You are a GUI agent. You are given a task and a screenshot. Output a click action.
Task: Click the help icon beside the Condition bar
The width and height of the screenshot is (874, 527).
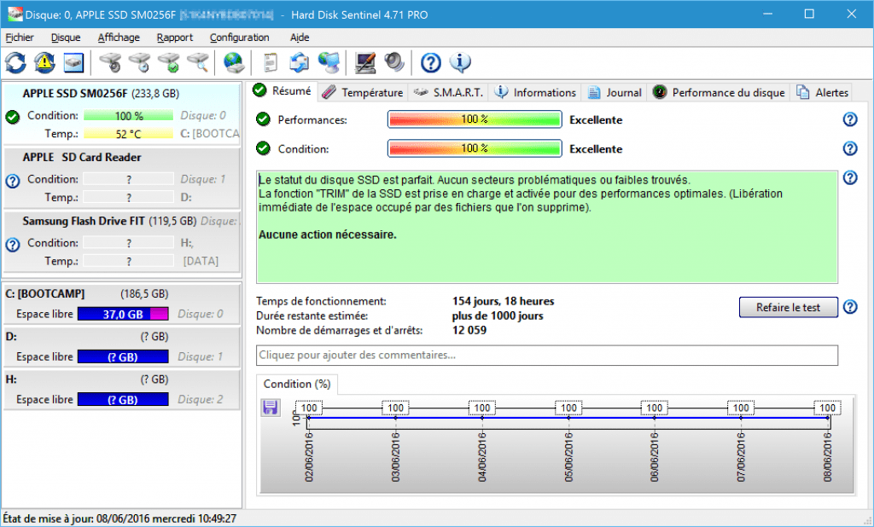850,148
